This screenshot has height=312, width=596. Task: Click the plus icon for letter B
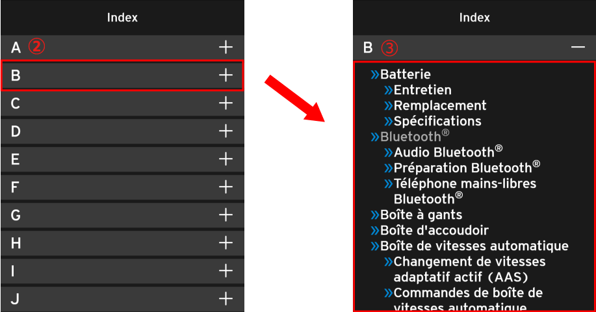click(x=225, y=75)
